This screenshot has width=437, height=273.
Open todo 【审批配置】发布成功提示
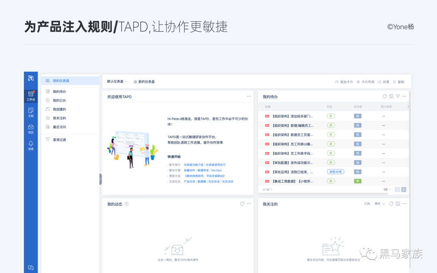[293, 163]
